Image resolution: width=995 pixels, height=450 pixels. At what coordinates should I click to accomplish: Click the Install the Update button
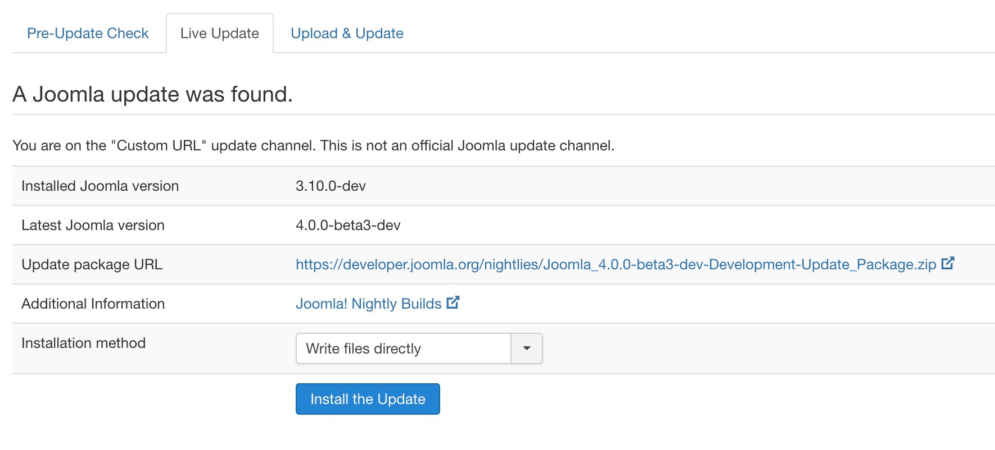368,399
